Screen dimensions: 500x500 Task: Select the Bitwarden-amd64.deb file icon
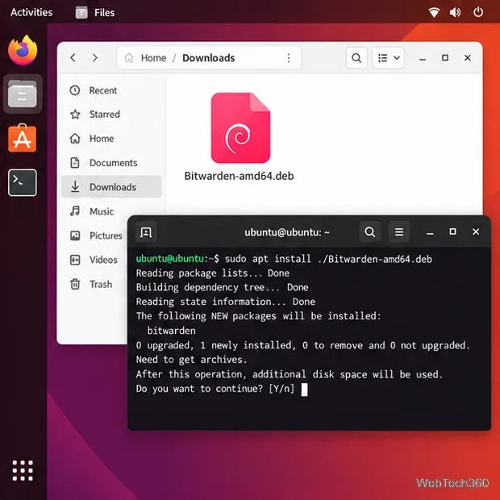[x=240, y=128]
